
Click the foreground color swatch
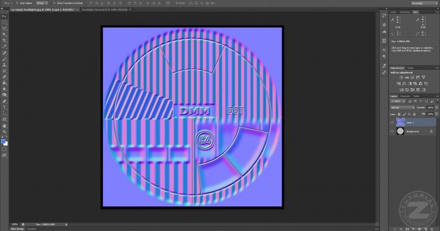coord(3,142)
